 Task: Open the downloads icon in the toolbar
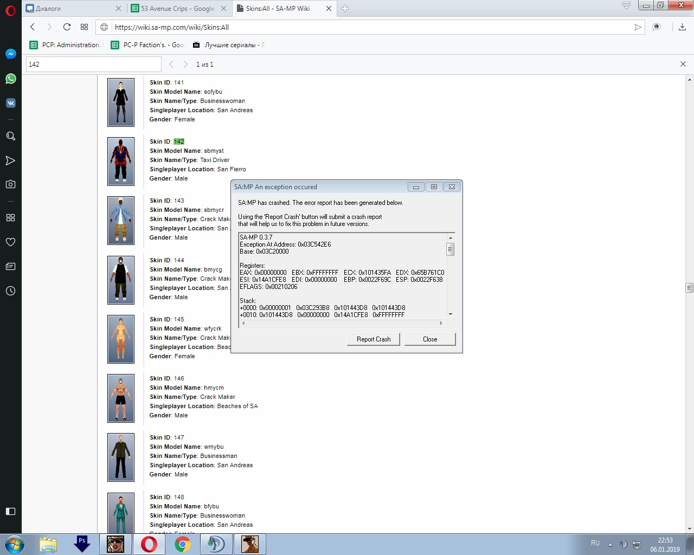(x=682, y=27)
